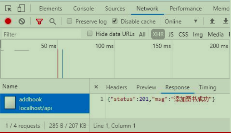
Task: Toggle the XHR request filter
Action: (158, 34)
